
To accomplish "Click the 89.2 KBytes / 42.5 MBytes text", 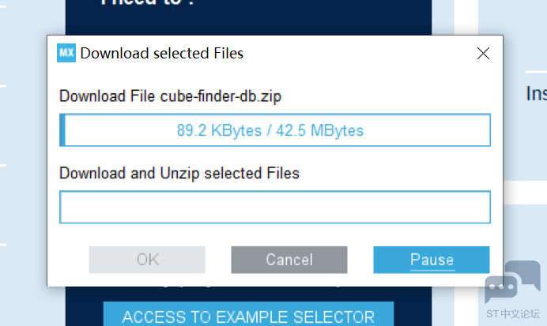I will pos(270,130).
